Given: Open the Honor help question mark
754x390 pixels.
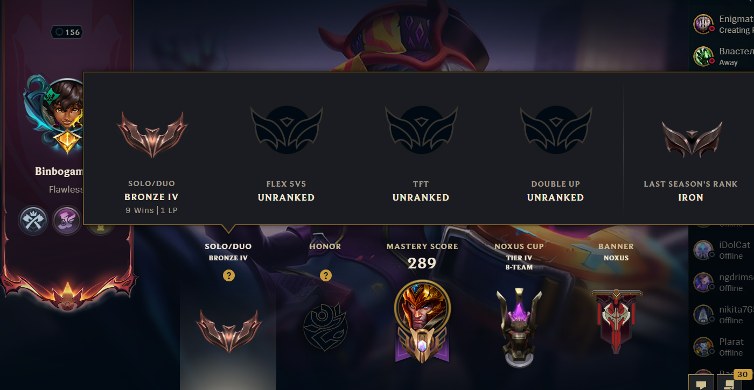Looking at the screenshot, I should coord(325,275).
